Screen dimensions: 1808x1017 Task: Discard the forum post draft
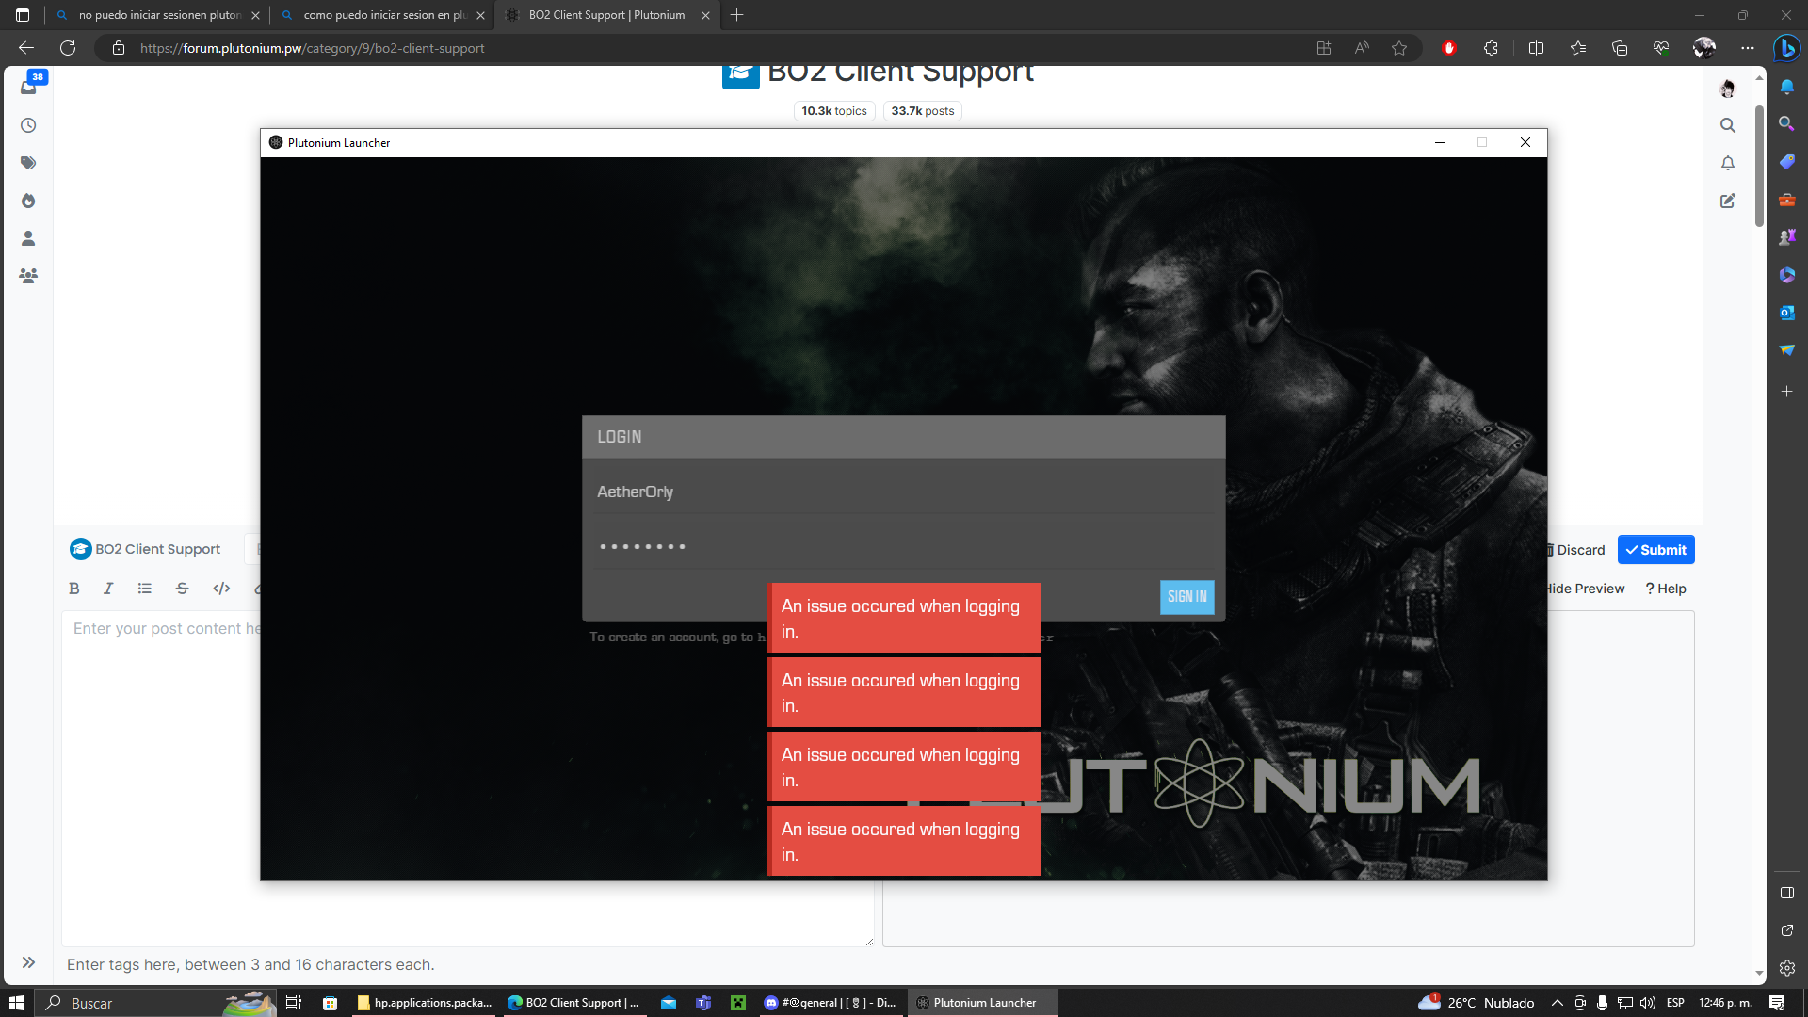click(x=1574, y=550)
